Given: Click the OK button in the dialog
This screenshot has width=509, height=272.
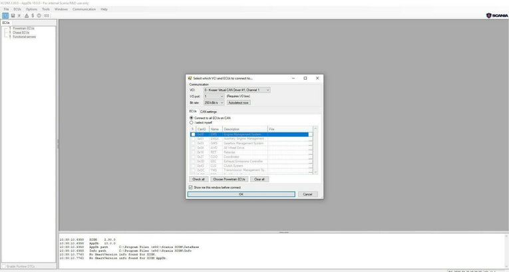Looking at the screenshot, I should [x=241, y=194].
